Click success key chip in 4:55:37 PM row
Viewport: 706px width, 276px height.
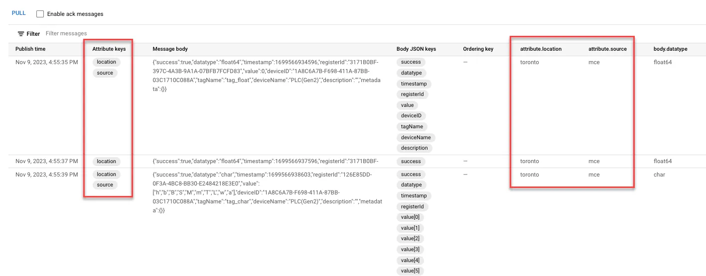point(411,161)
